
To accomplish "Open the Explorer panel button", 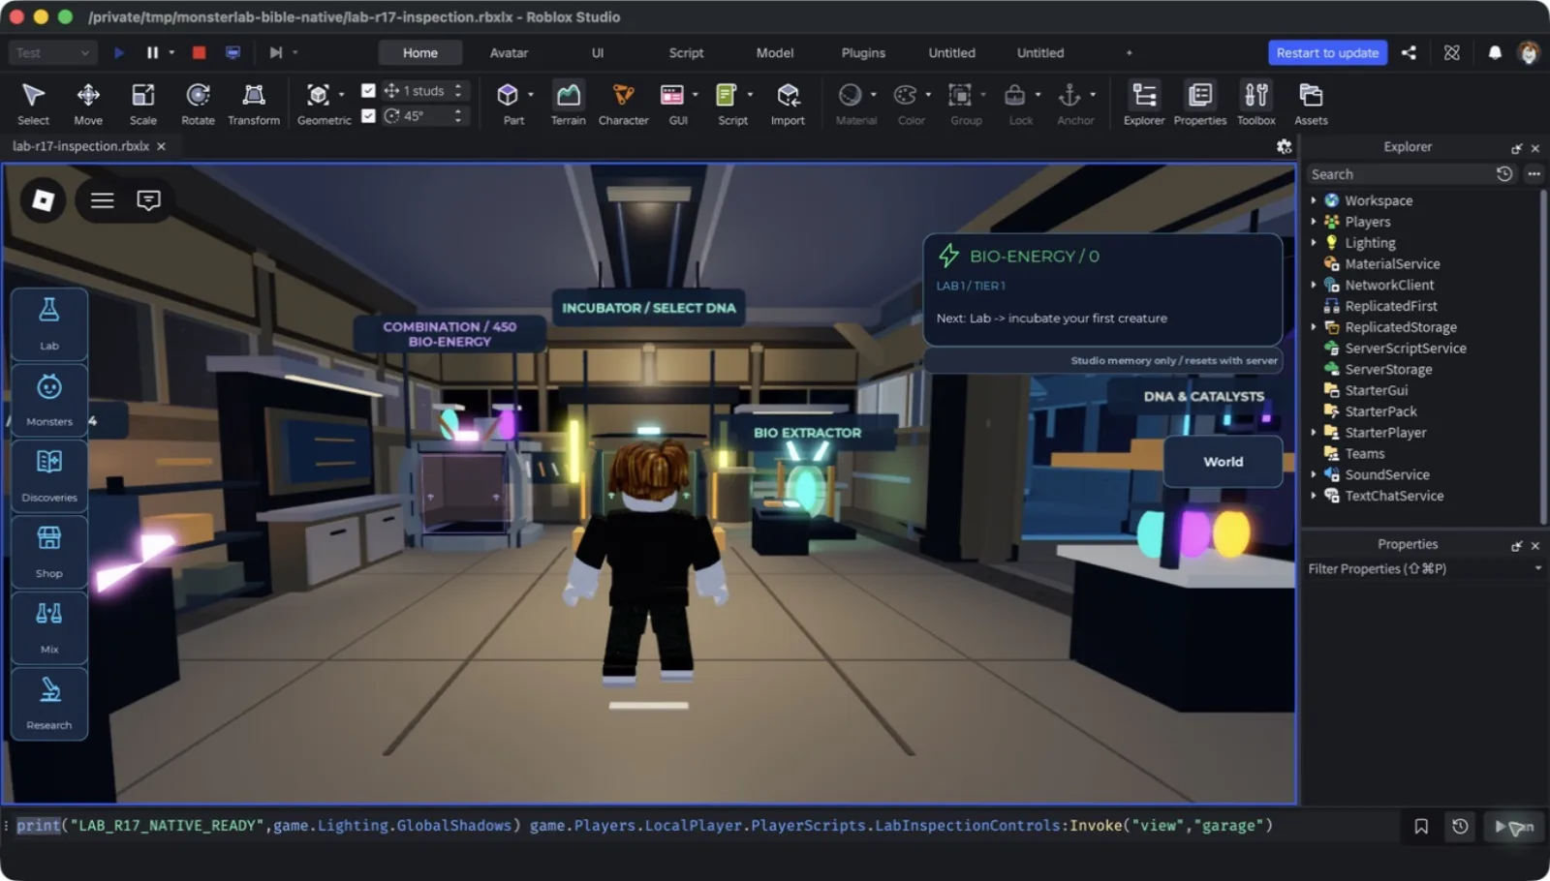I will click(1144, 103).
